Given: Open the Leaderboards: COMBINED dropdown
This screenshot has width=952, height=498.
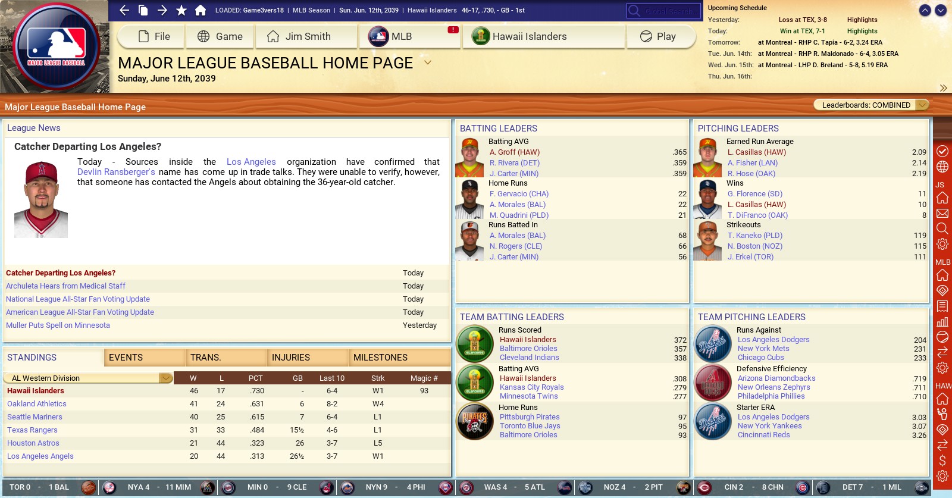Looking at the screenshot, I should pyautogui.click(x=870, y=105).
